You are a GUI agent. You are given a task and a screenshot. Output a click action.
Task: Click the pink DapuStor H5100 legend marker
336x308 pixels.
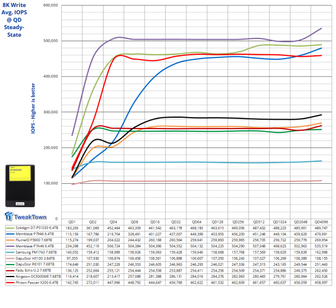(10, 259)
